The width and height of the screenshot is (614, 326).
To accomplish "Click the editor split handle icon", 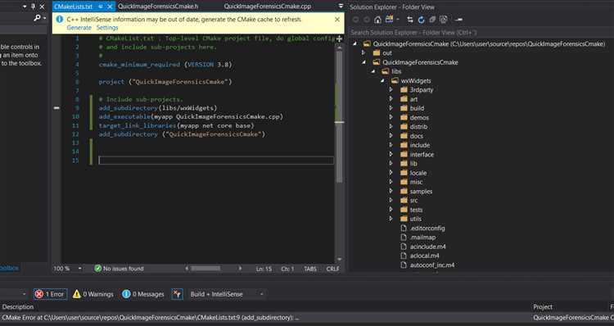I will coord(339,38).
